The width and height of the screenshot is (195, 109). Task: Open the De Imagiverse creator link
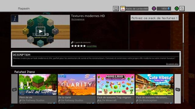(x=78, y=19)
